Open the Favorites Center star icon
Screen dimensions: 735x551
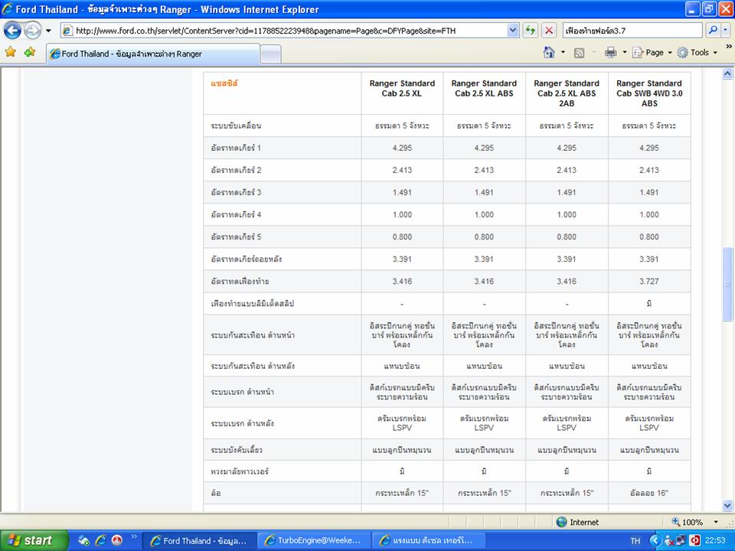[11, 53]
